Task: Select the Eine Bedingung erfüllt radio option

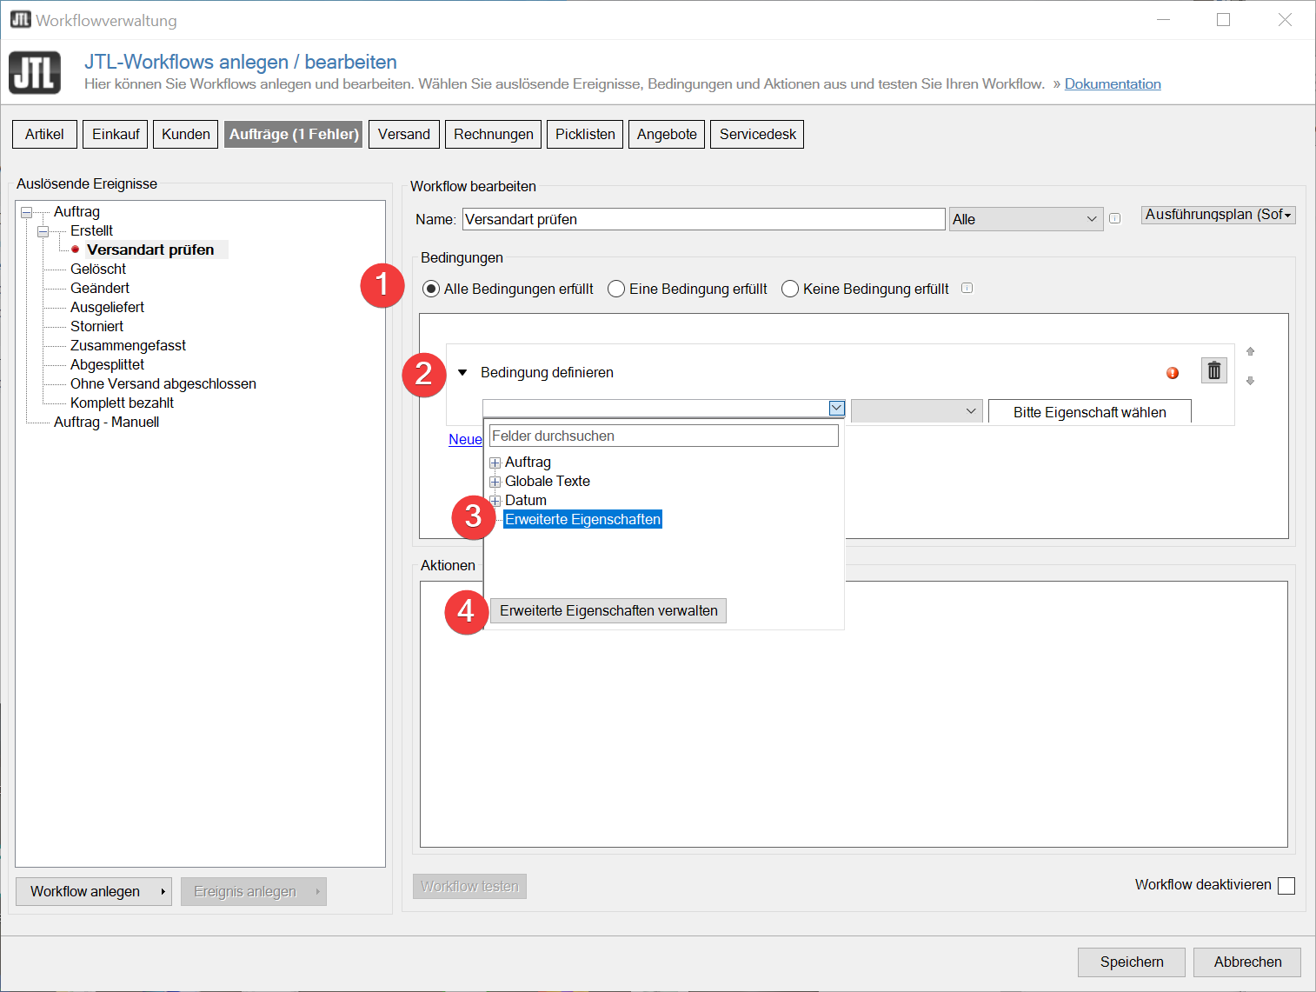Action: (616, 289)
